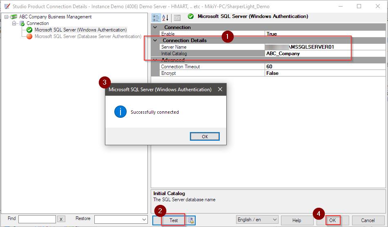
Task: Click the main window OK button
Action: [x=332, y=220]
